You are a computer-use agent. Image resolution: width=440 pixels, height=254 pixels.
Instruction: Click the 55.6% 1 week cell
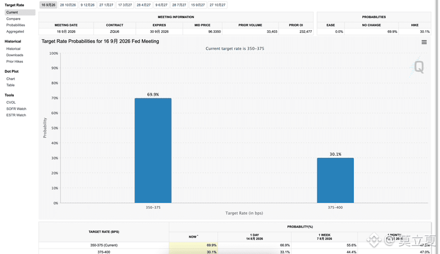tap(324, 245)
